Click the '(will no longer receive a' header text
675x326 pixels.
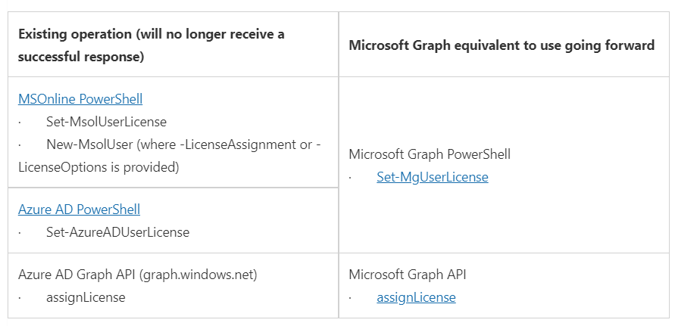[x=210, y=34]
